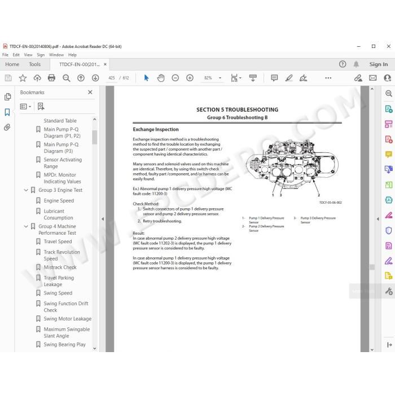Screen dimensions: 395x395
Task: Send the file by email envelope icon
Action: tap(373, 78)
